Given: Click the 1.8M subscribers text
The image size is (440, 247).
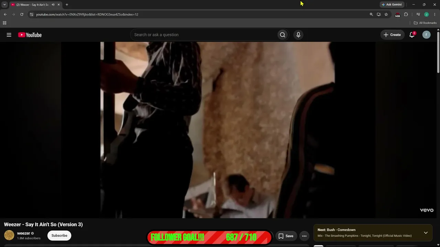Looking at the screenshot, I should click(x=29, y=238).
